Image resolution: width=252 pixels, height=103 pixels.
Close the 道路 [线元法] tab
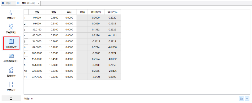pos(38,3)
